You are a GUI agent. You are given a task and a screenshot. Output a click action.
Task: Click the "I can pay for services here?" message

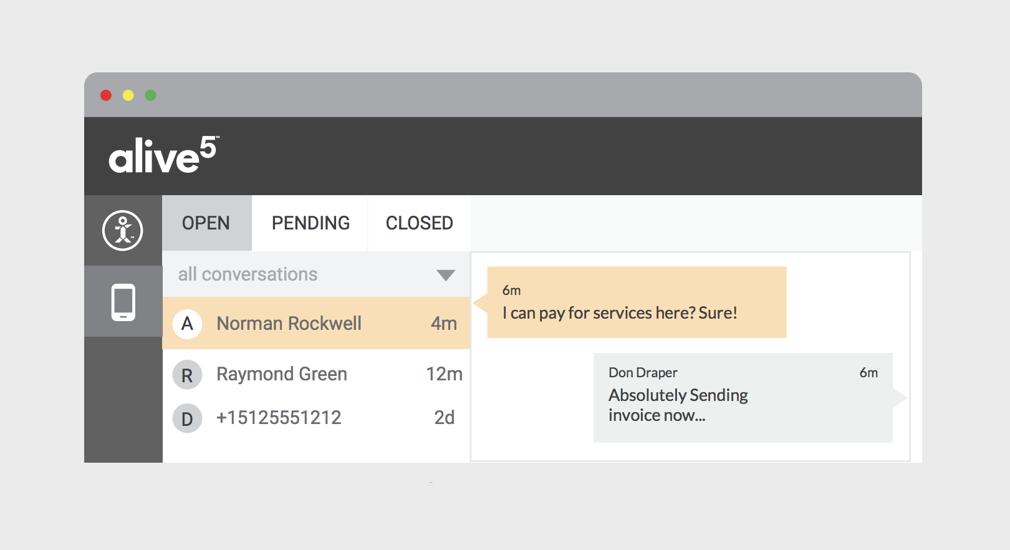(620, 312)
